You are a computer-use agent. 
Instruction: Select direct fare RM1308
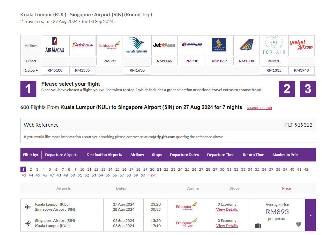pos(246,61)
